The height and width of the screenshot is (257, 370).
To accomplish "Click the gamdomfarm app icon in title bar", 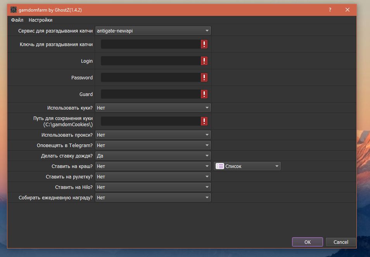I will click(14, 10).
